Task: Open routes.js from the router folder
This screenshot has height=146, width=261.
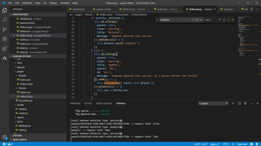Action: click(24, 113)
